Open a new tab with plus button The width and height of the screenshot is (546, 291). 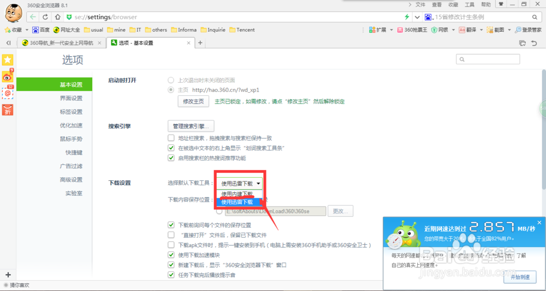click(200, 43)
